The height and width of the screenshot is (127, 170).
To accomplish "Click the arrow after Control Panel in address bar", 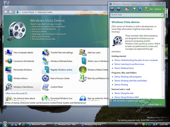I will click(36, 12).
